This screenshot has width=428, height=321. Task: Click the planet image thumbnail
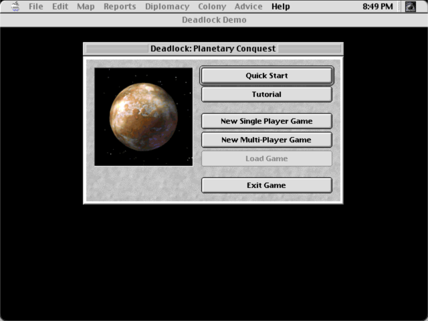(x=144, y=117)
